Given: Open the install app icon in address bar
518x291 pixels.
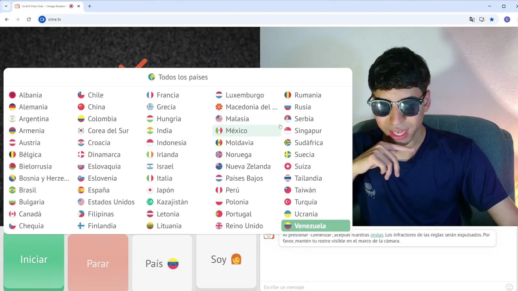Looking at the screenshot, I should coord(482,19).
